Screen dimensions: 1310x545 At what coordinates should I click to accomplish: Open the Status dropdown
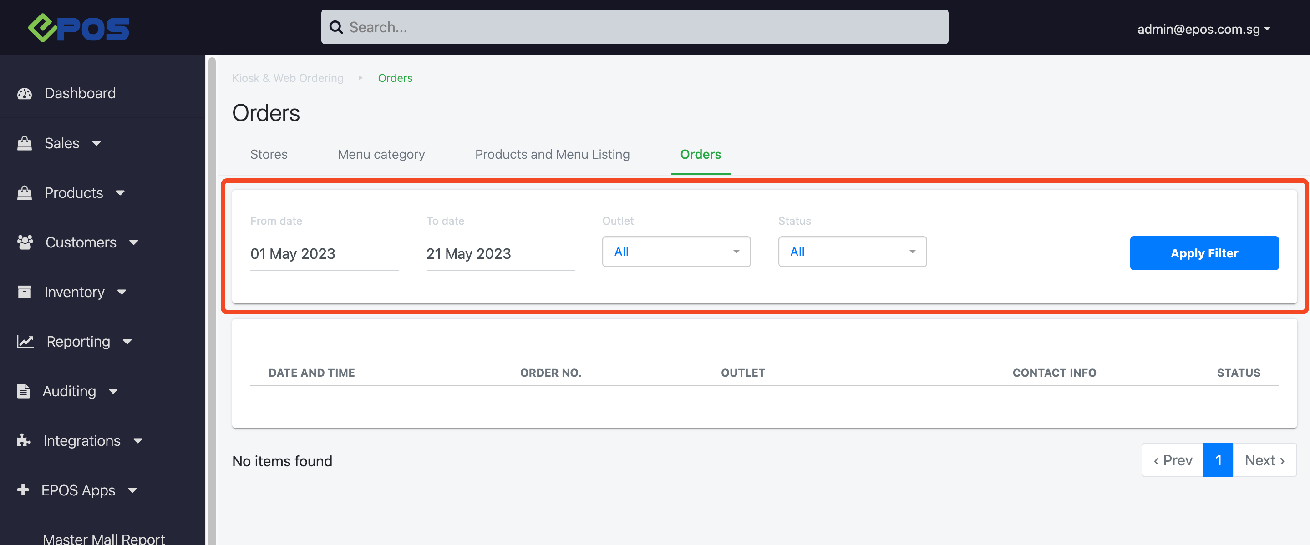pyautogui.click(x=852, y=252)
